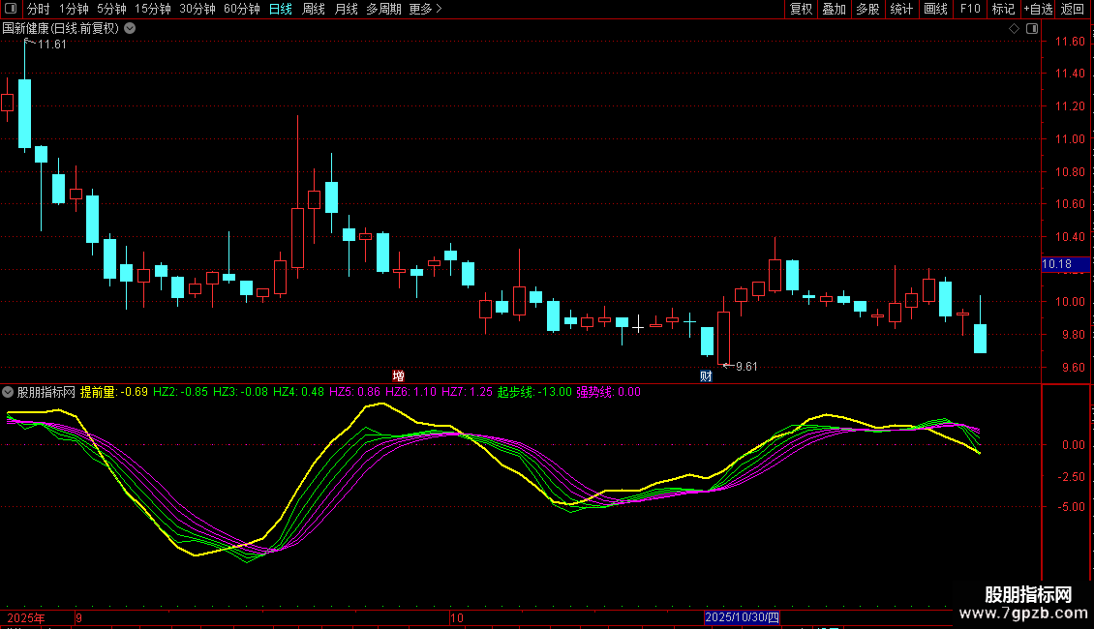
Task: Click the 增 event marker
Action: point(398,375)
